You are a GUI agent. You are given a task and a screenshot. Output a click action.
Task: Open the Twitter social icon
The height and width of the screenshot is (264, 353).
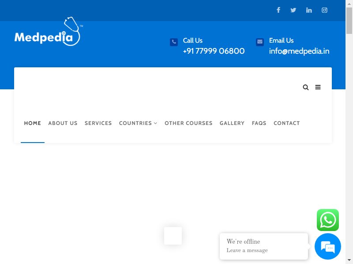[293, 10]
